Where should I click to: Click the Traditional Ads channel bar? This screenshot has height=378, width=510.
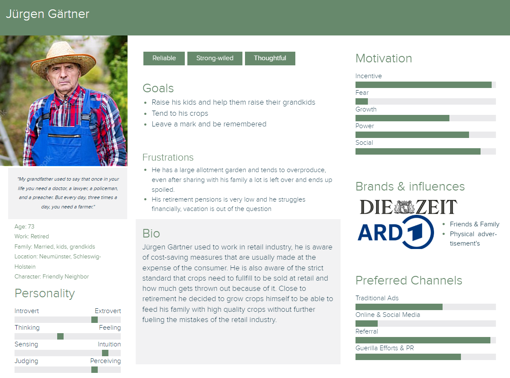click(425, 307)
